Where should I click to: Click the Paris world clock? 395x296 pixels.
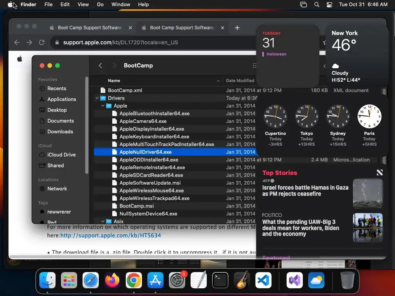point(369,125)
